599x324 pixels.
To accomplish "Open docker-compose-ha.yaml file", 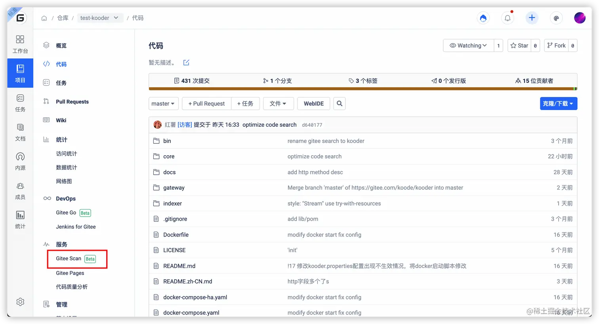I will point(195,297).
